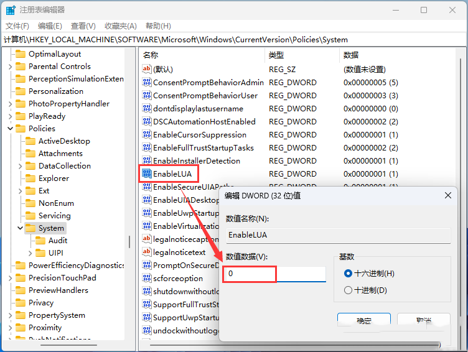Image resolution: width=468 pixels, height=352 pixels.
Task: Click the tree pane vertical scrollbar thumb
Action: (x=129, y=242)
